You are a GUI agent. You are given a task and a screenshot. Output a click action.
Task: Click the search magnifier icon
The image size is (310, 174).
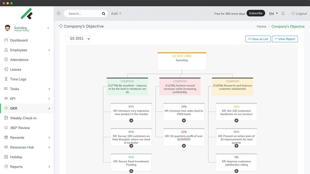coord(103,13)
